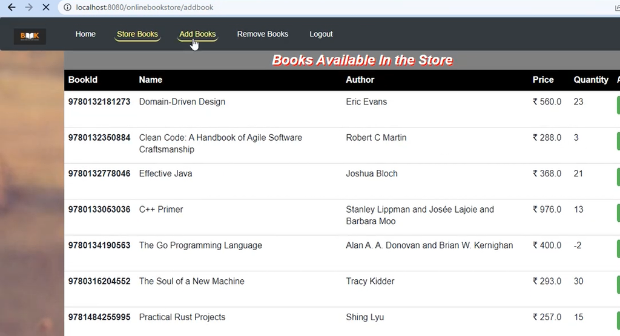Click author Robert C Martin
Viewport: 620px width, 336px height.
click(376, 137)
